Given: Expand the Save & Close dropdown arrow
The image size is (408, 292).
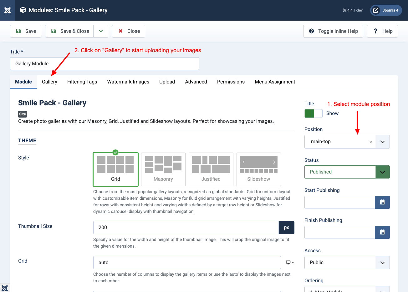Looking at the screenshot, I should (x=101, y=31).
